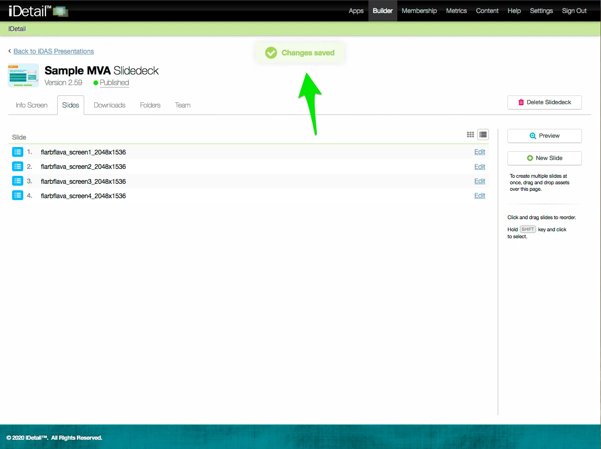Click the Slide column header

(x=19, y=137)
